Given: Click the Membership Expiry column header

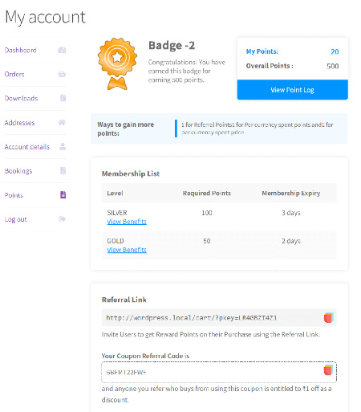Looking at the screenshot, I should pos(291,193).
